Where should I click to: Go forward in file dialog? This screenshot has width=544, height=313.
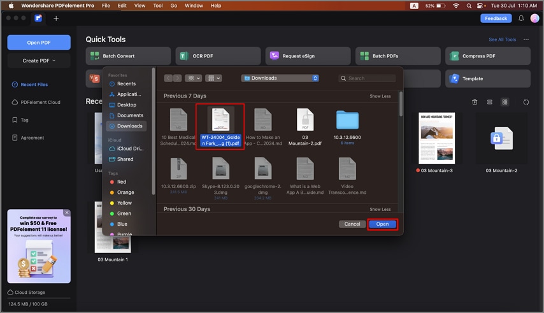pos(177,78)
